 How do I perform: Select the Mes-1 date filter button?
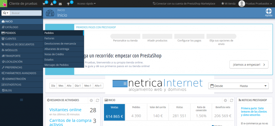(x=88, y=86)
